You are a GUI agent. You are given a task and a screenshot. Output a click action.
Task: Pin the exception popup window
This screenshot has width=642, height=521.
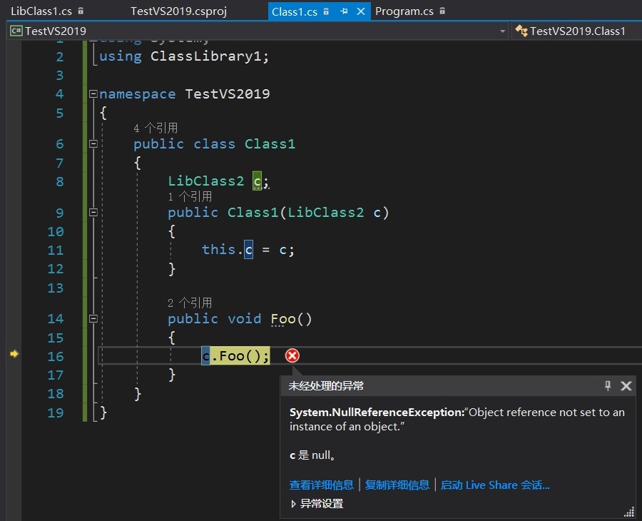[608, 386]
